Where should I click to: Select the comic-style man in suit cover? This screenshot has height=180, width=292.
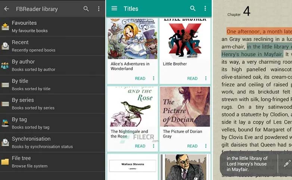185,167
